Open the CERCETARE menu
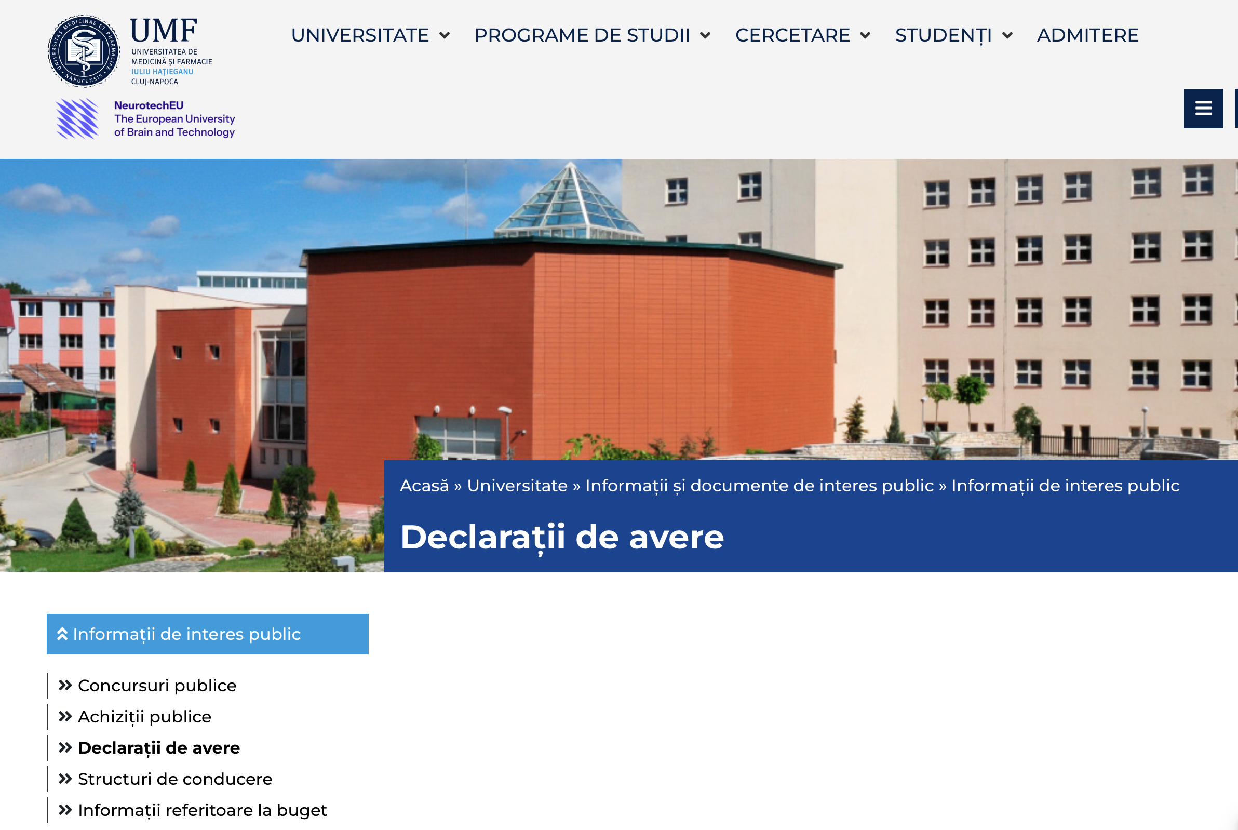This screenshot has width=1238, height=830. point(792,35)
